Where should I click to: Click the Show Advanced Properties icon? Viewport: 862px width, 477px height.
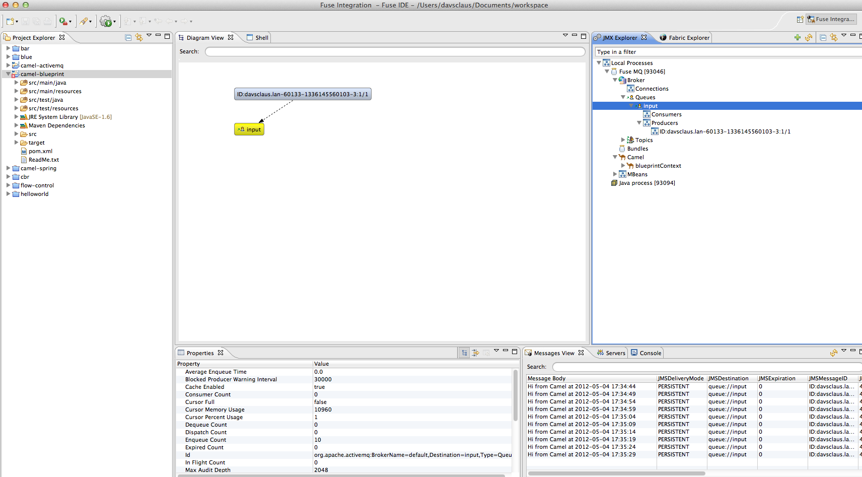point(475,353)
